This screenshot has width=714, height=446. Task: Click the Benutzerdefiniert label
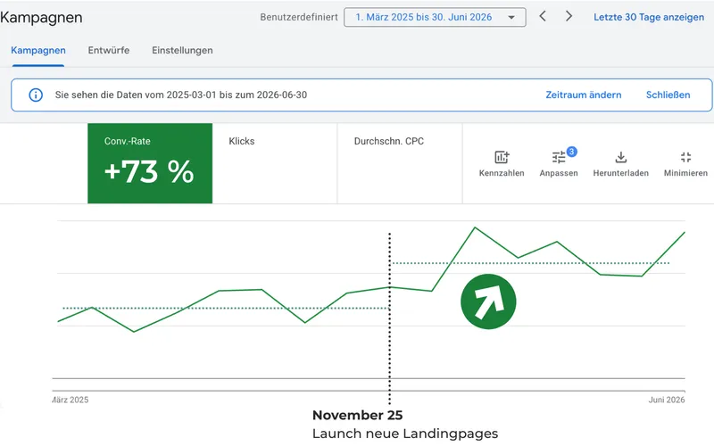click(x=299, y=17)
